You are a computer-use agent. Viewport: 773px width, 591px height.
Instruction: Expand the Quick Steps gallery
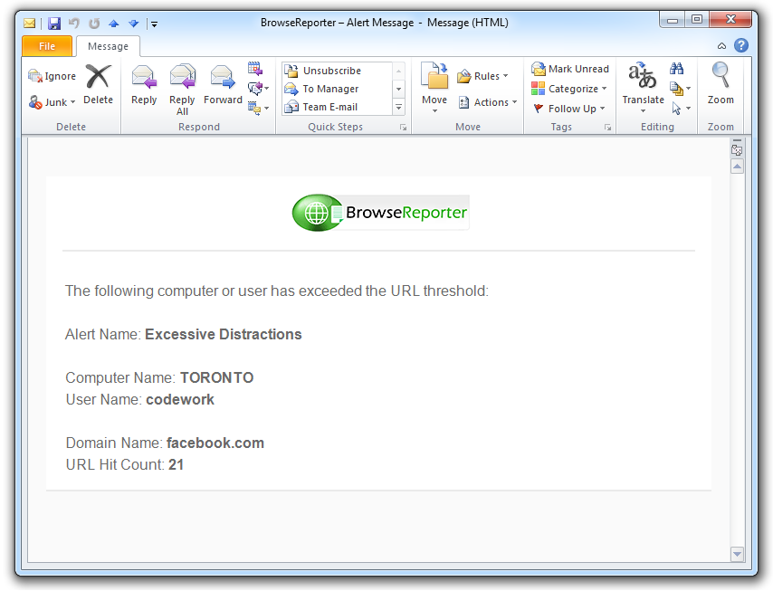pyautogui.click(x=399, y=107)
